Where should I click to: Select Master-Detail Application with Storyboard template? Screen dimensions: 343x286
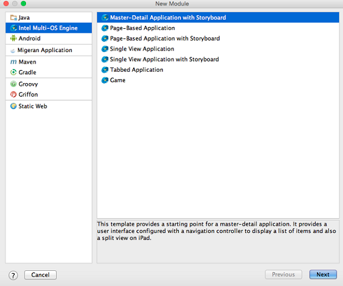coord(218,18)
